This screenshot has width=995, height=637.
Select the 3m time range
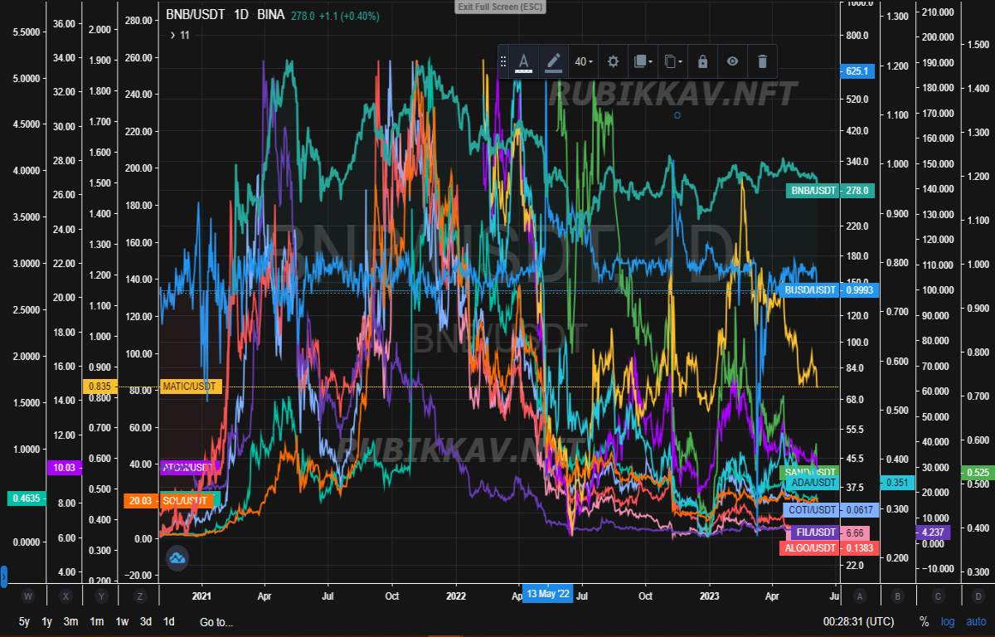point(70,622)
